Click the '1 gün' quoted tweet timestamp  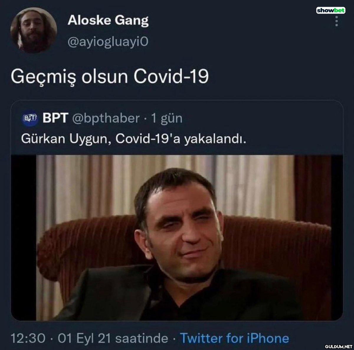(167, 118)
